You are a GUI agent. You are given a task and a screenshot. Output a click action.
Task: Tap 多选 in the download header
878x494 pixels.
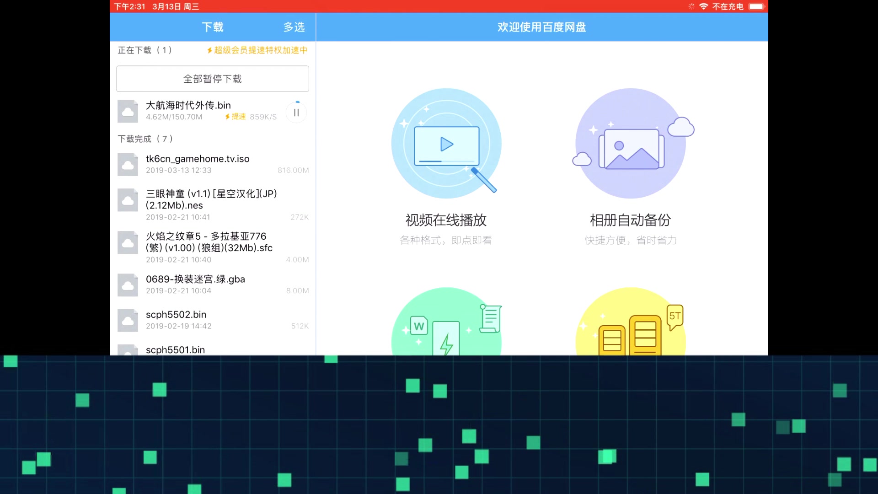(294, 27)
